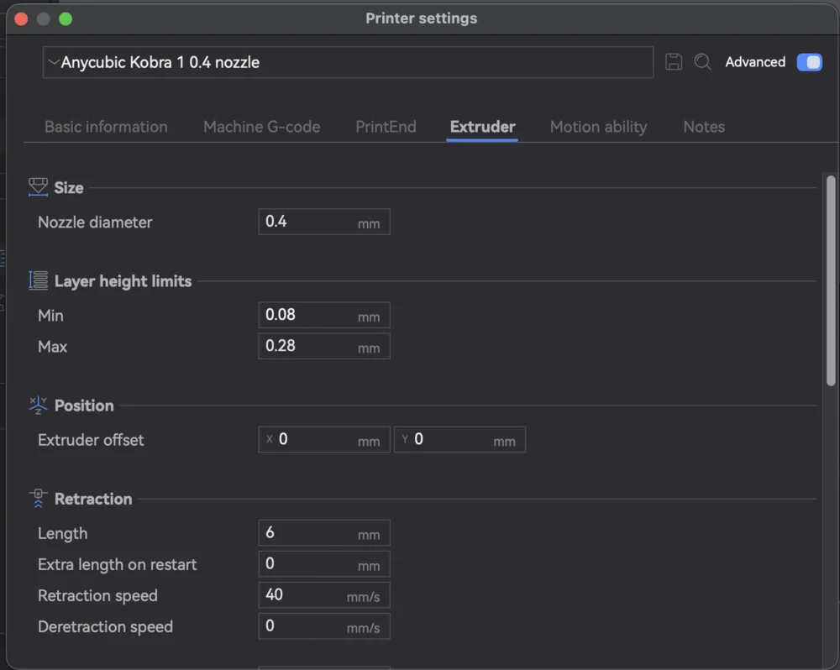
Task: Click the Size section icon
Action: coord(38,187)
